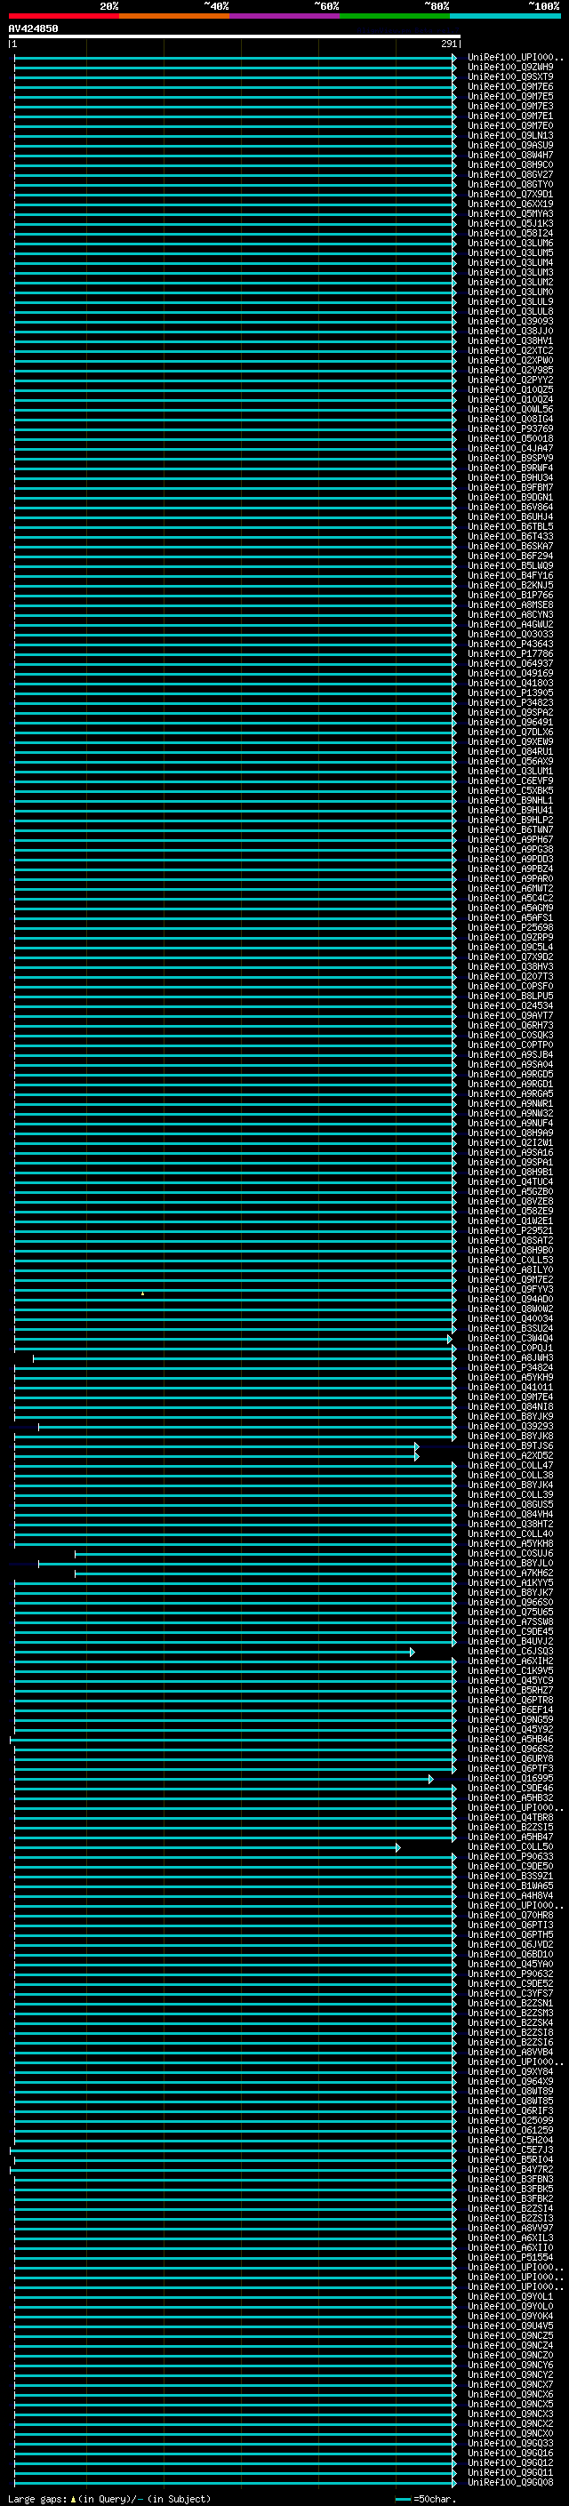Image resolution: width=569 pixels, height=2506 pixels.
Task: Click the cyan ~100% identity color segment
Action: pyautogui.click(x=505, y=16)
